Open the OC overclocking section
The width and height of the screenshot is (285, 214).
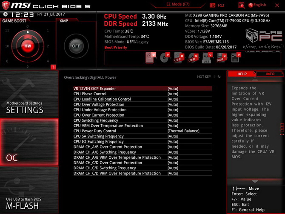[x=29, y=142]
